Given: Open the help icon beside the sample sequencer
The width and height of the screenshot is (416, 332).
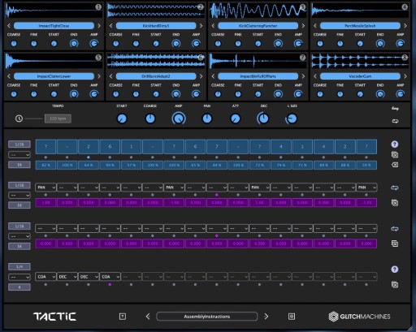Looking at the screenshot, I should coord(395,144).
